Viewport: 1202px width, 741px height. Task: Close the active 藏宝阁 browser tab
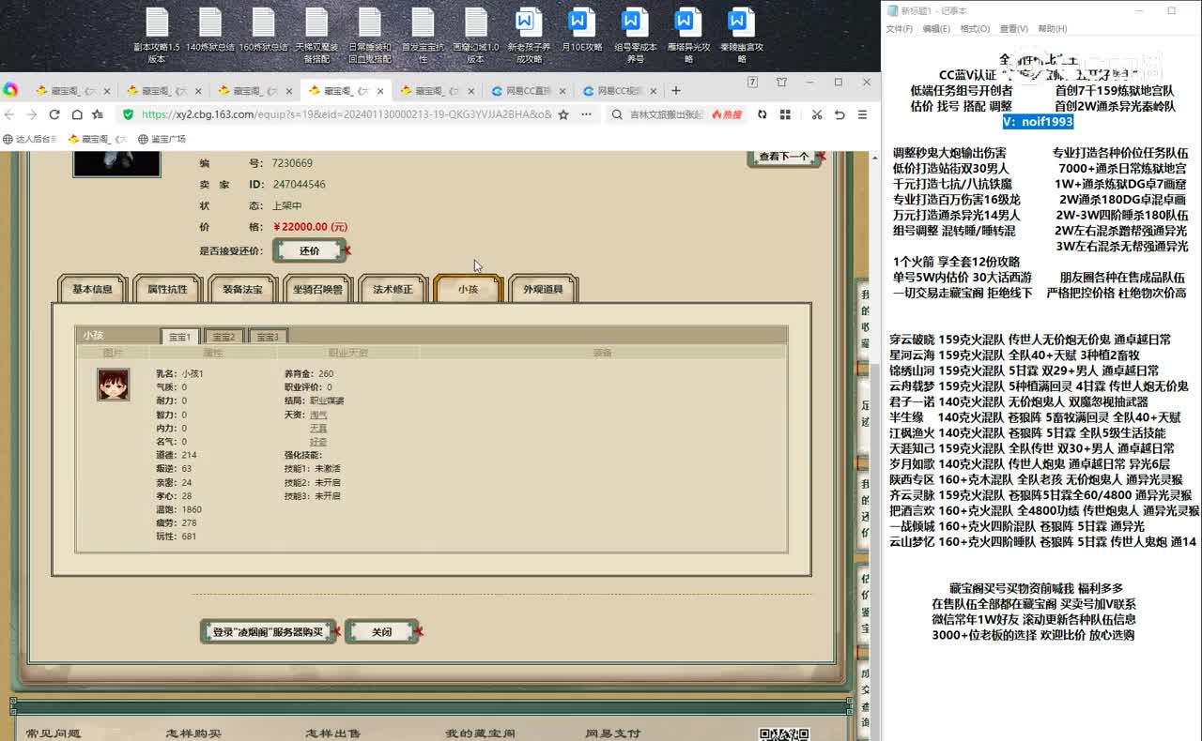[x=382, y=91]
